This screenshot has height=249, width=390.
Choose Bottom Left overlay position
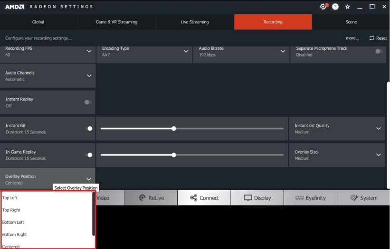pos(47,222)
